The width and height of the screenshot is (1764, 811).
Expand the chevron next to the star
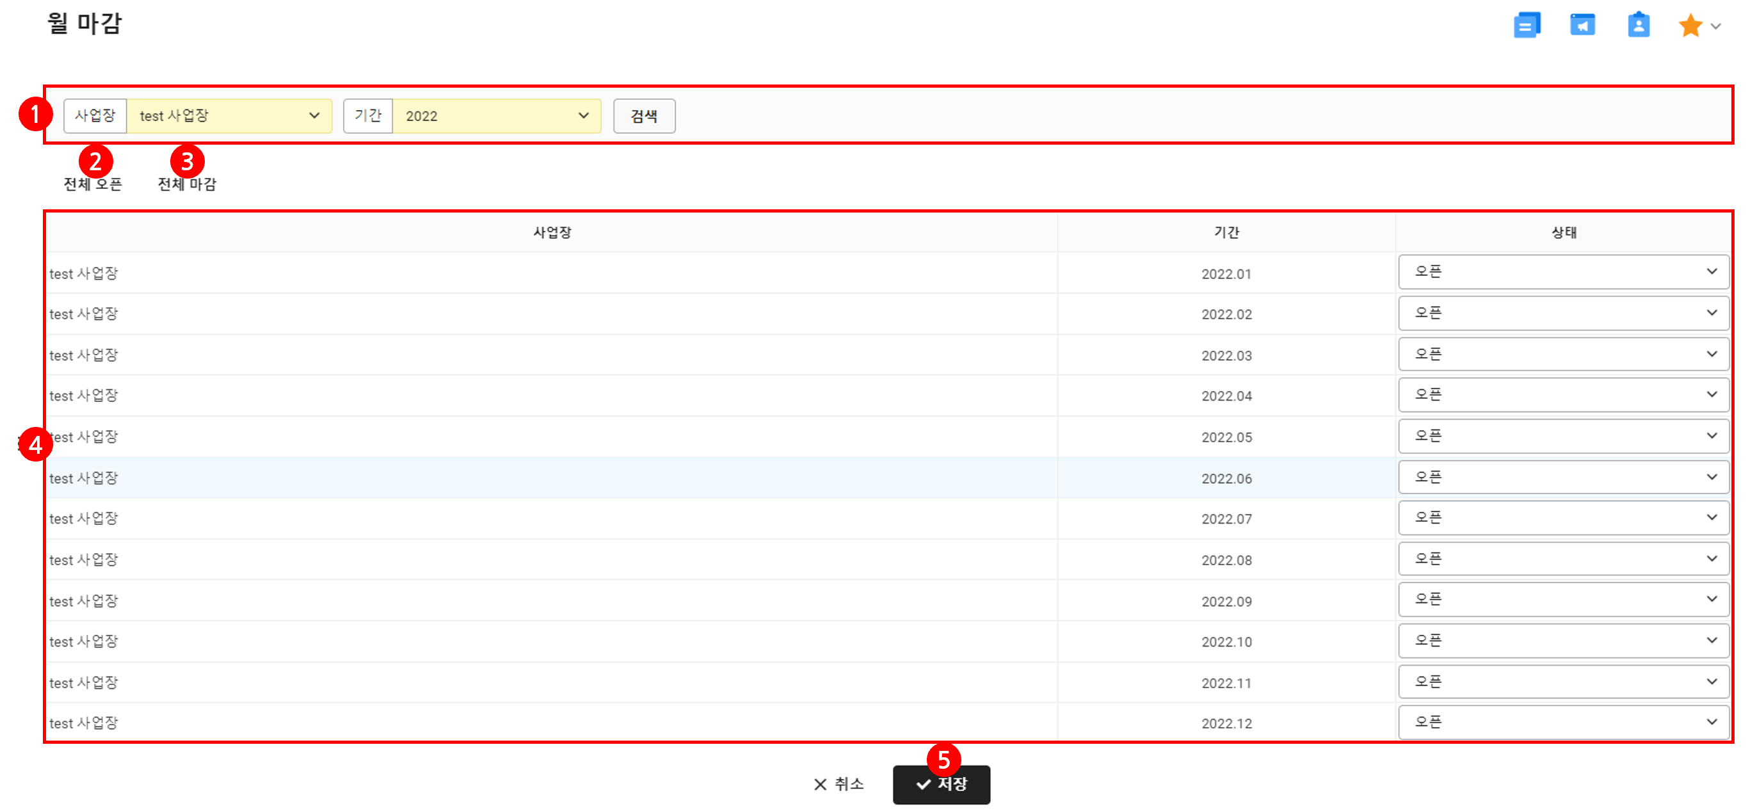coord(1715,27)
